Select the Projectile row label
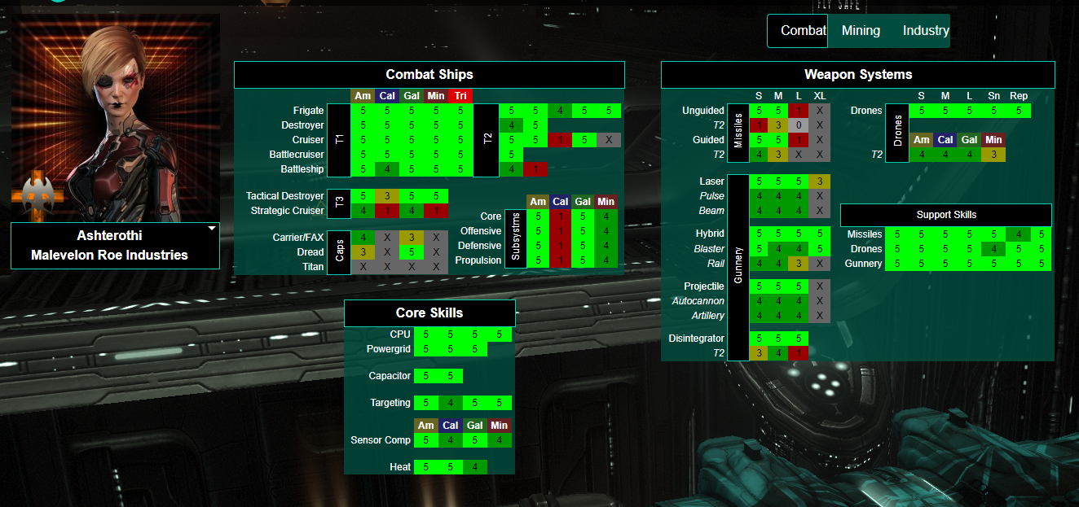Screen dimensions: 1079x507 click(704, 286)
